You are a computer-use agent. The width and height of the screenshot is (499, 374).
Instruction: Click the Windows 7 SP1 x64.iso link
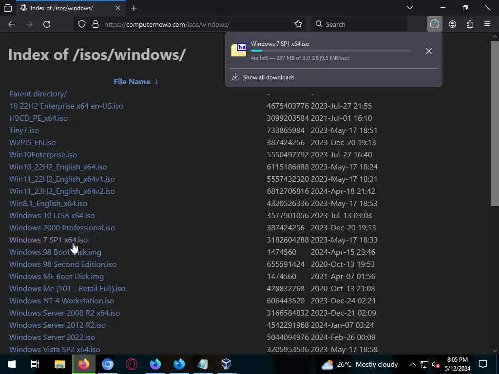pos(48,240)
